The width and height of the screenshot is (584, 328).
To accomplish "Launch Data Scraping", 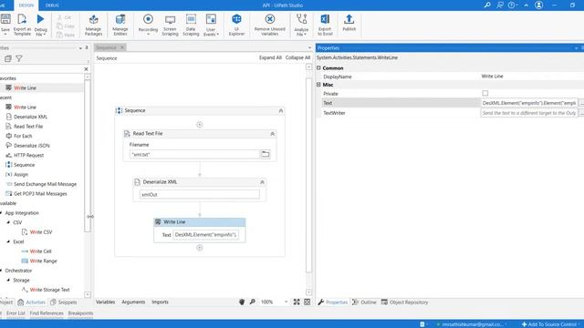I will [191, 25].
